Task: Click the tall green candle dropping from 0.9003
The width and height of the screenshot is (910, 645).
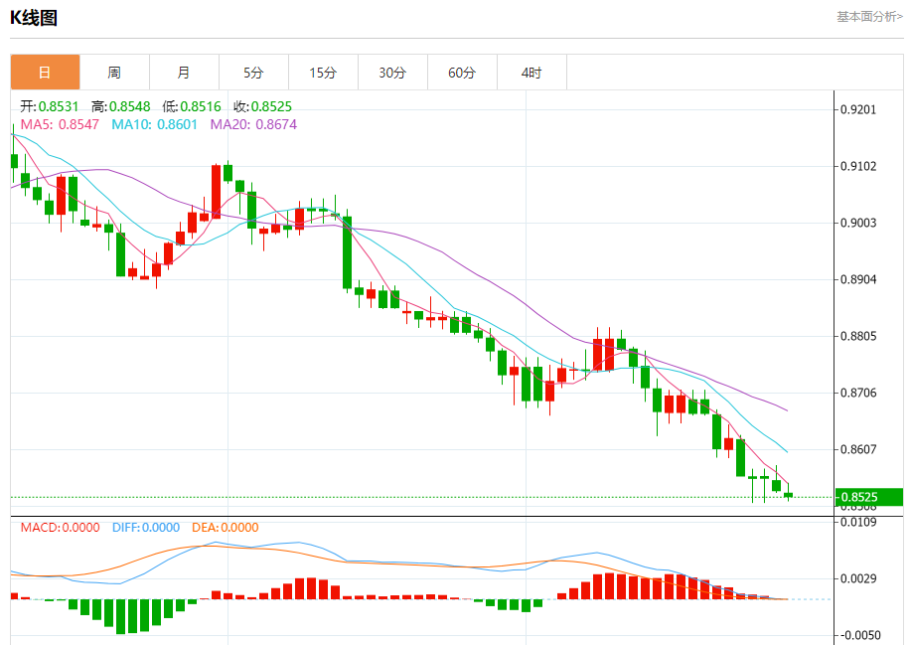Action: 347,252
